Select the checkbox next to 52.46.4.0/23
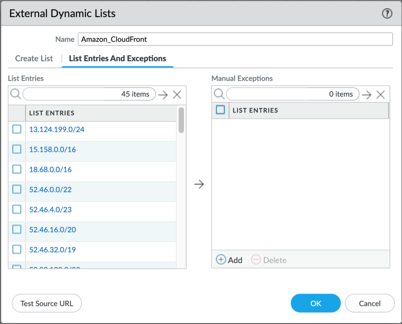 tap(16, 209)
